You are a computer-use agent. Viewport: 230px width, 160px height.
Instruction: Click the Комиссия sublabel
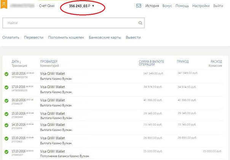click(215, 66)
